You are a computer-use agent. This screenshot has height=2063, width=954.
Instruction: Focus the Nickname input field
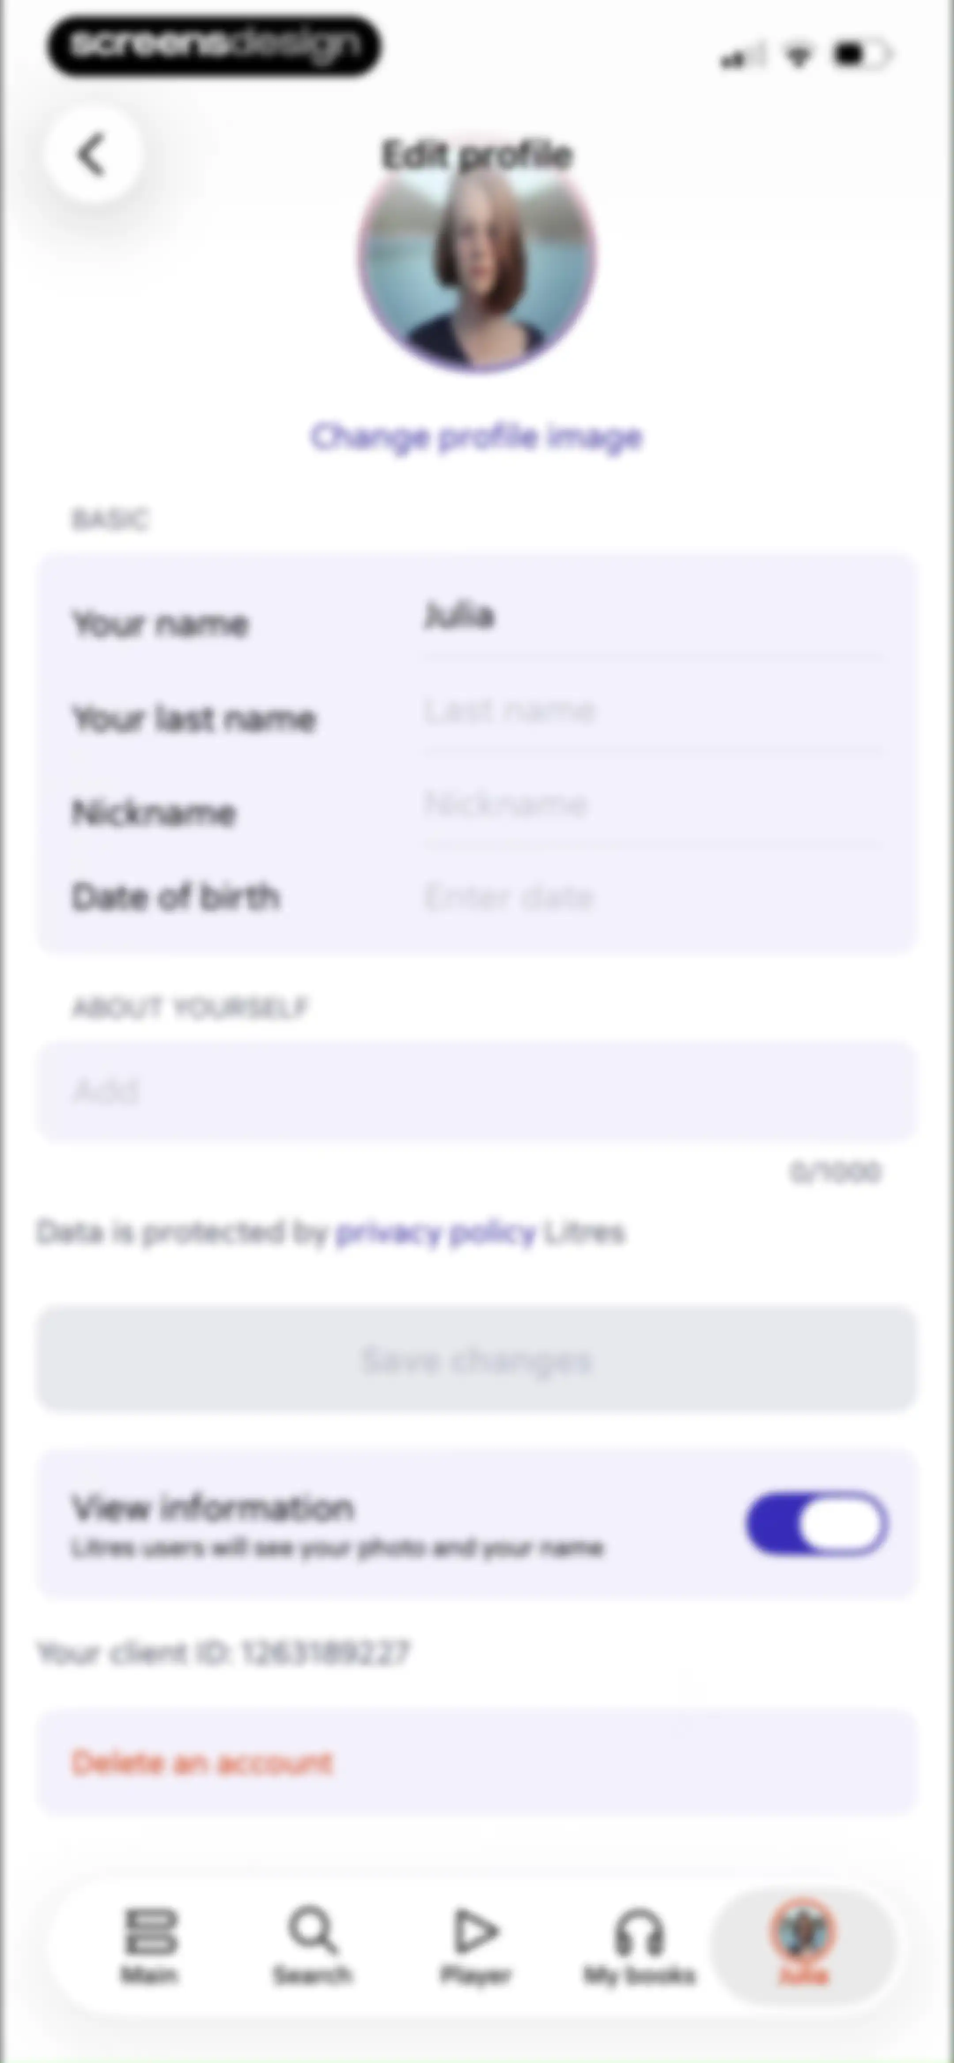coord(654,804)
